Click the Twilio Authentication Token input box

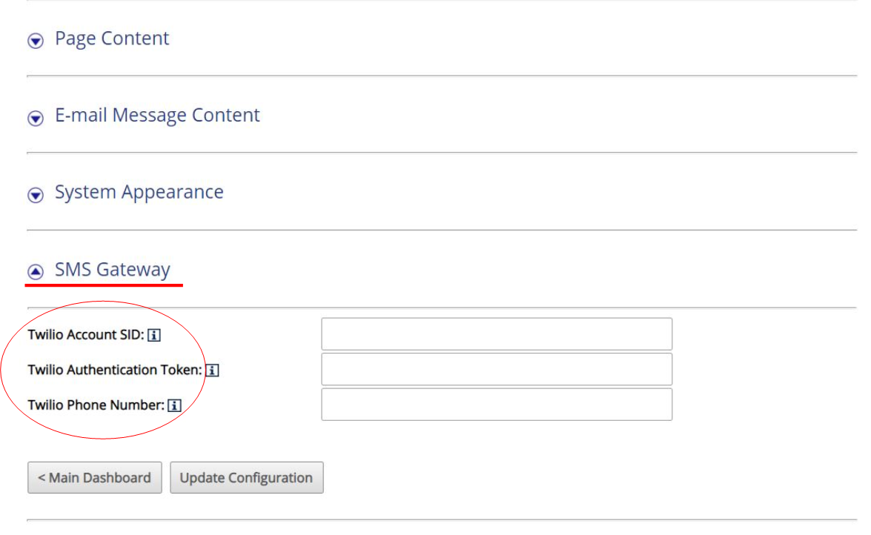pyautogui.click(x=497, y=369)
